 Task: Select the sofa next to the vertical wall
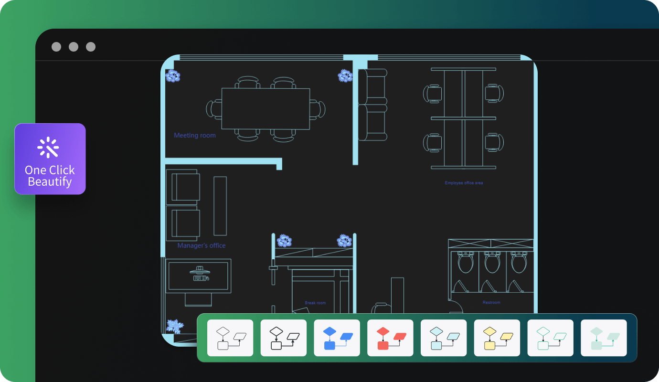tap(372, 105)
